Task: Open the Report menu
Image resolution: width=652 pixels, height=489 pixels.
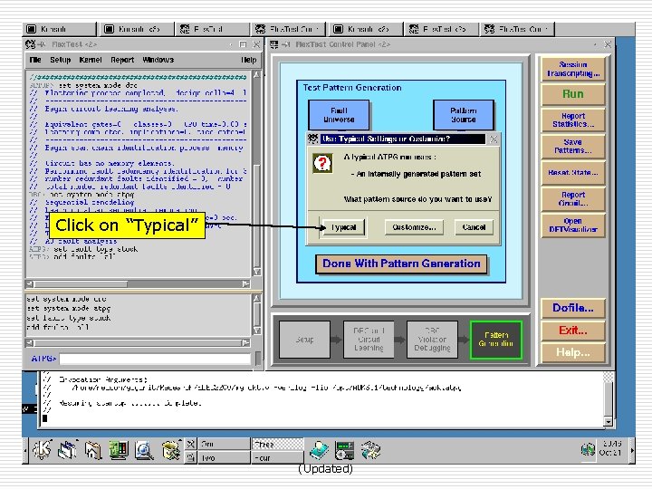Action: (122, 60)
